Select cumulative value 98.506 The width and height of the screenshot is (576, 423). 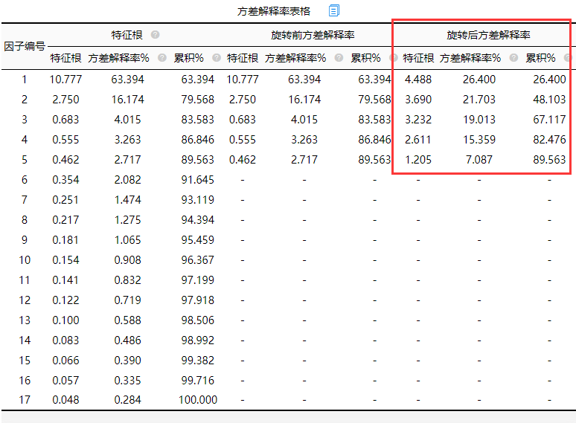[198, 320]
